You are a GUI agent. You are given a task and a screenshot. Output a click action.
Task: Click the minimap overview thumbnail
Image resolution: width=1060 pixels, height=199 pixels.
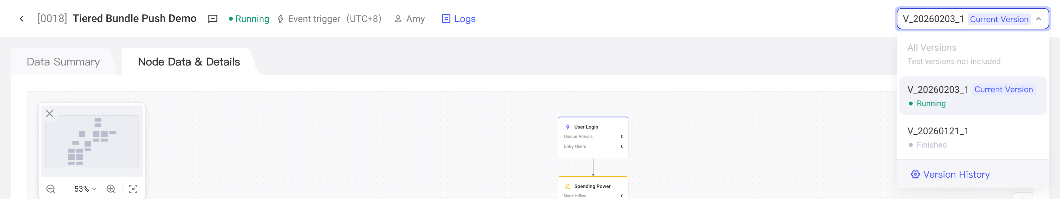tap(92, 141)
